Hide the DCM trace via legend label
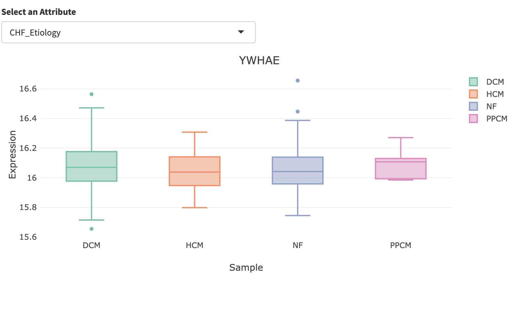The image size is (531, 314). 495,82
